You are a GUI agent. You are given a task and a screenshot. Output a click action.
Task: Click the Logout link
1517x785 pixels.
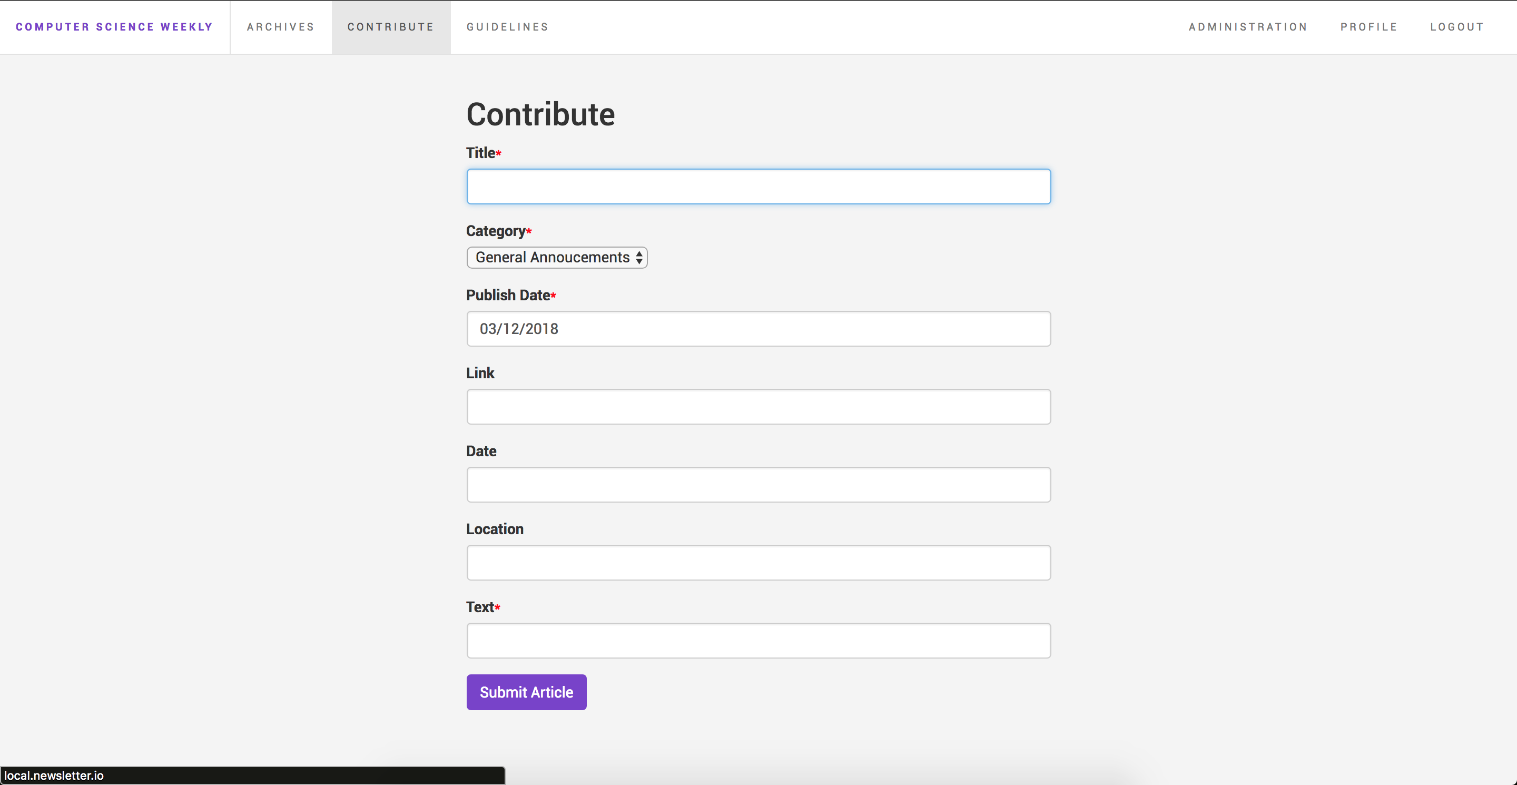[x=1457, y=27]
